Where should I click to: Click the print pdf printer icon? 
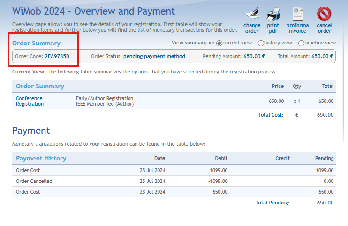point(273,13)
